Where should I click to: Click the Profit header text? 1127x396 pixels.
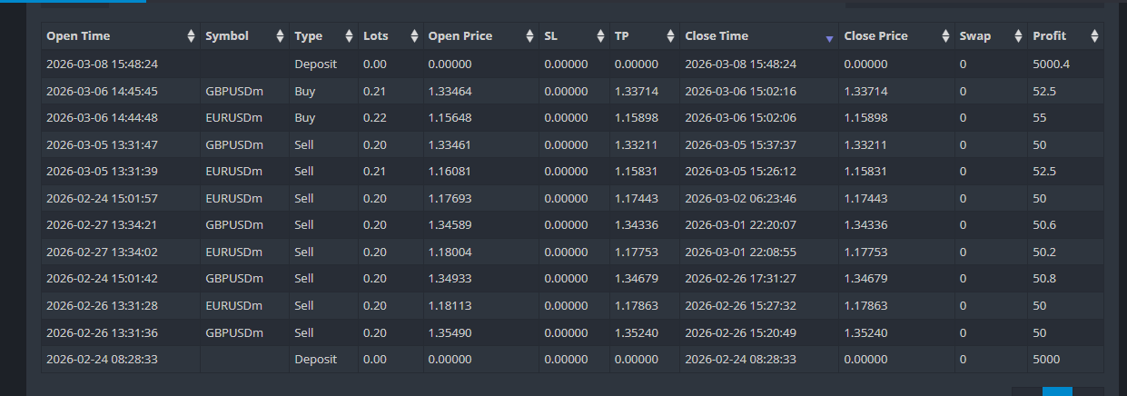point(1050,36)
